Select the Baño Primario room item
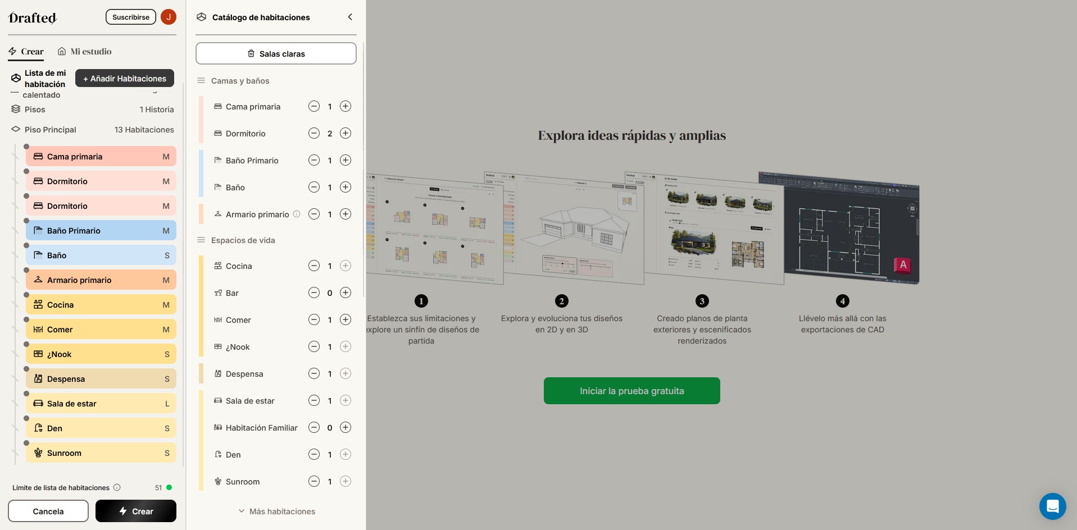Image resolution: width=1077 pixels, height=530 pixels. tap(101, 230)
